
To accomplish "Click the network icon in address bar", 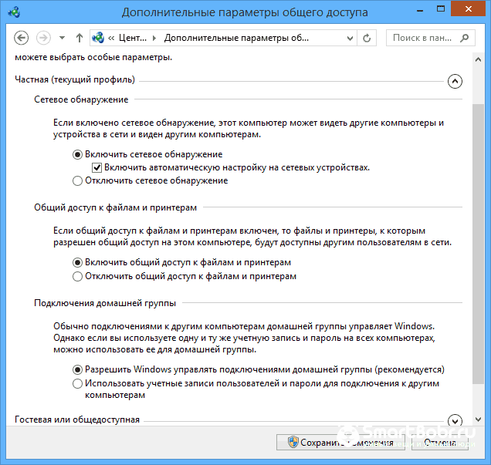I will coord(99,38).
